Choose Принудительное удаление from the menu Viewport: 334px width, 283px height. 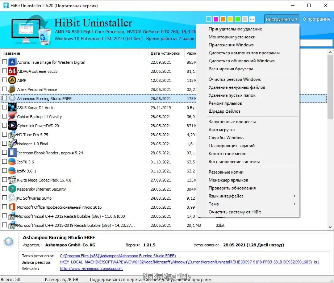(x=235, y=29)
